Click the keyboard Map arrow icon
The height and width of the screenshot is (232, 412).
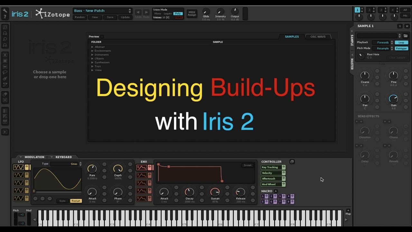[x=348, y=210]
